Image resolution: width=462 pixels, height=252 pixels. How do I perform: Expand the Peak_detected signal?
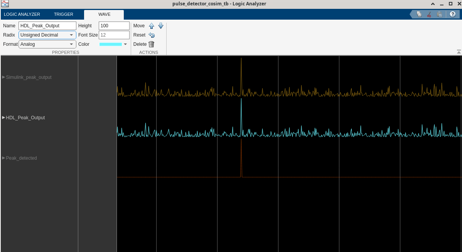[4, 158]
